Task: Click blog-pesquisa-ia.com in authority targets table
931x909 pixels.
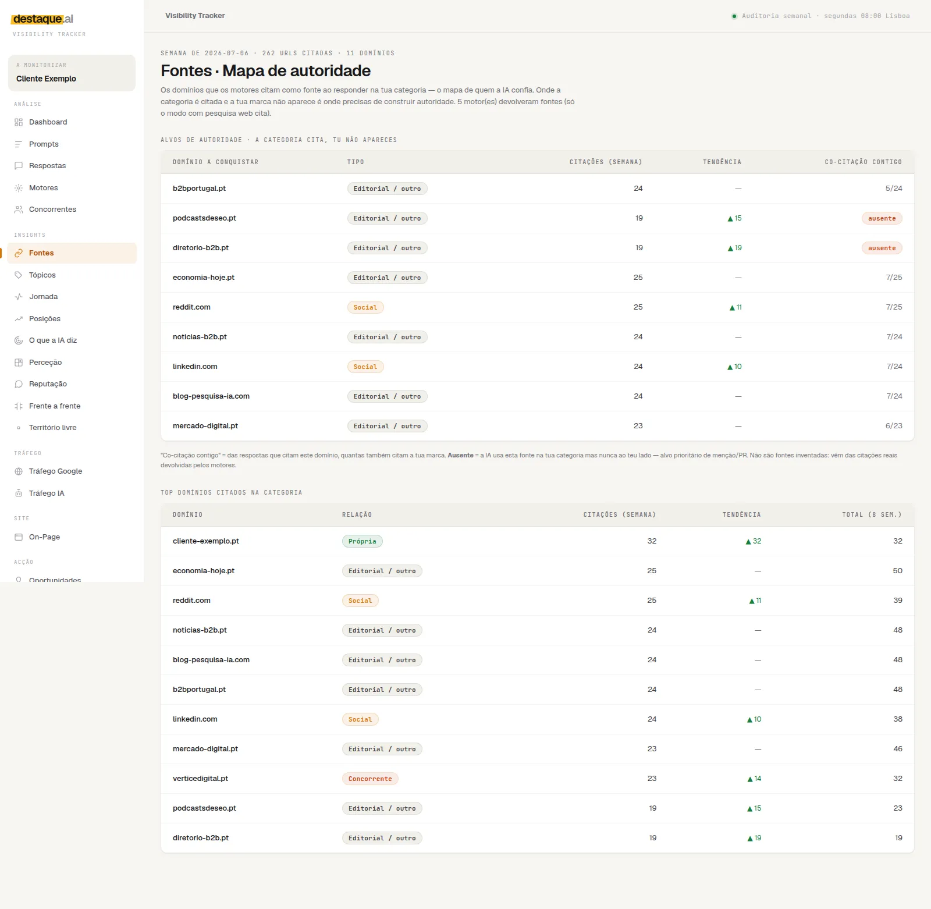Action: [211, 396]
